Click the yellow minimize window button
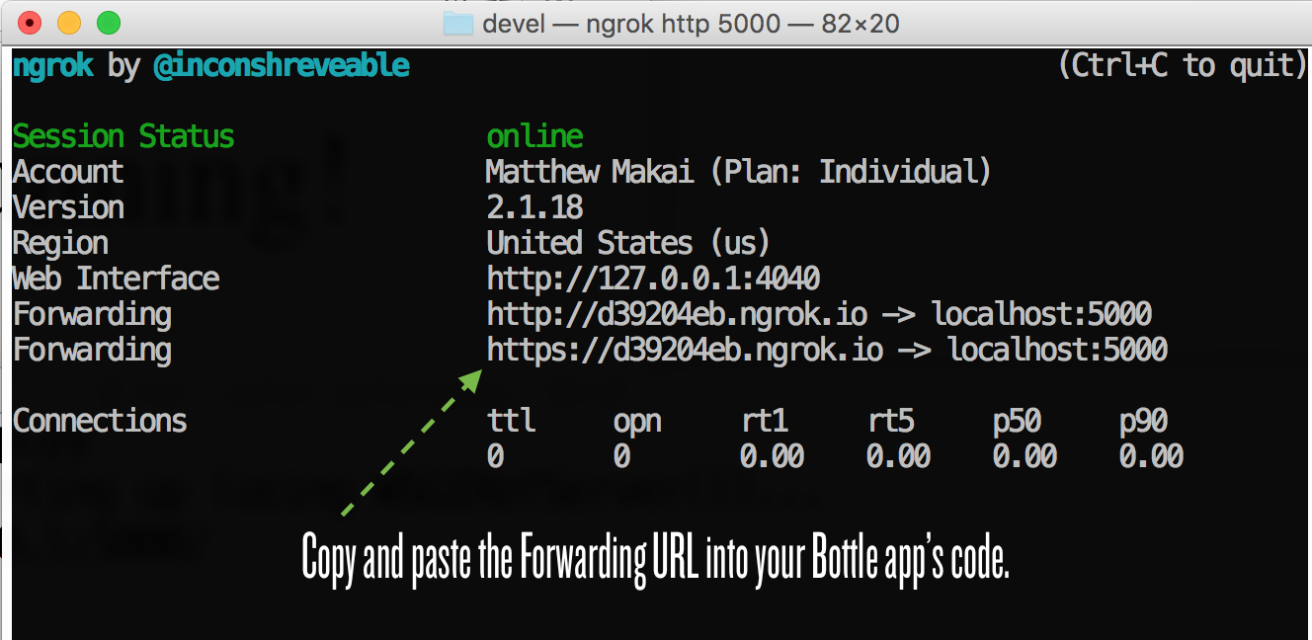The image size is (1312, 640). click(69, 23)
